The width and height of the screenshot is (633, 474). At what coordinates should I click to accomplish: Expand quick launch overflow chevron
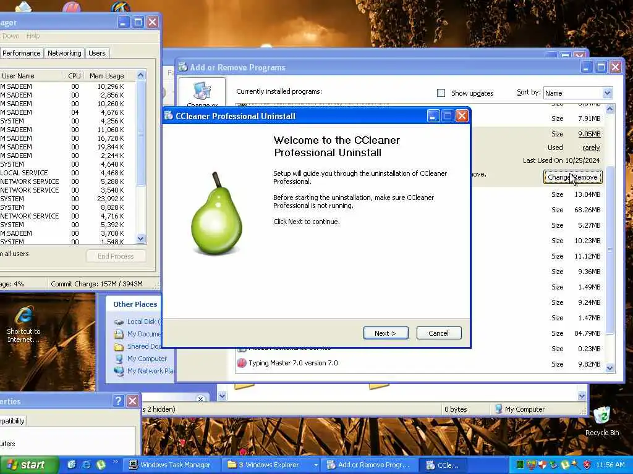(x=115, y=461)
